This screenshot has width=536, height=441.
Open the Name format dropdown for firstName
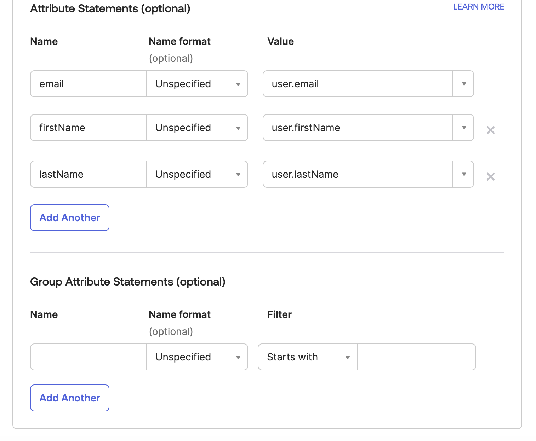238,128
